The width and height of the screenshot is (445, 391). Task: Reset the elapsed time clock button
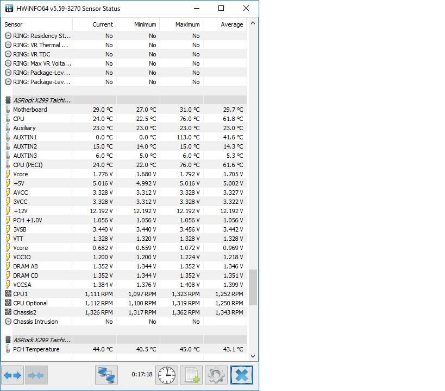167,375
